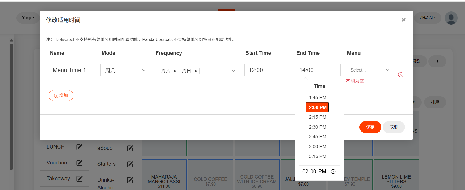The image size is (465, 190).
Task: Select the COLD COFFEE $7.90 item tile
Action: coord(210,175)
